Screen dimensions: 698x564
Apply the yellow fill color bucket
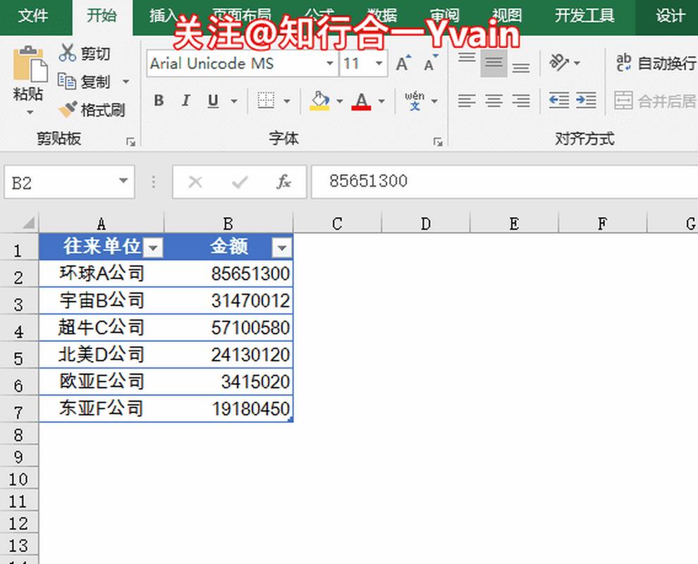point(319,101)
